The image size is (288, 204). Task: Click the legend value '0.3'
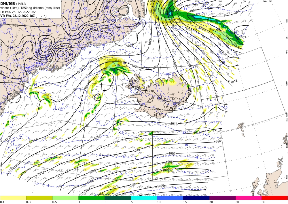[29, 202]
